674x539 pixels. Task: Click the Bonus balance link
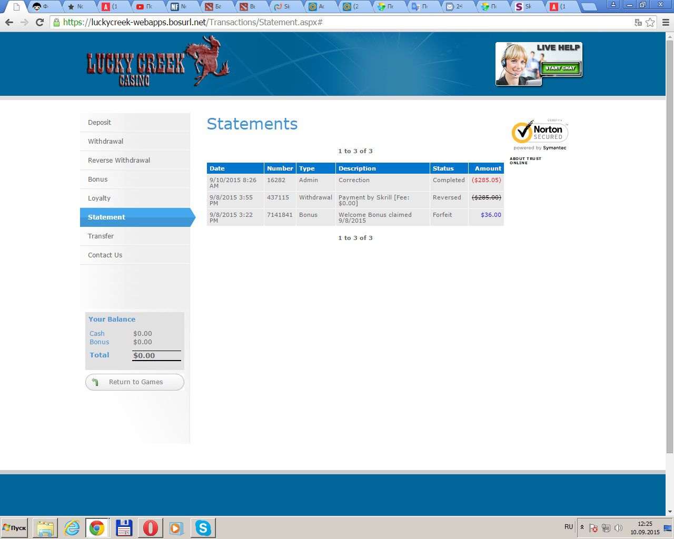click(x=99, y=342)
